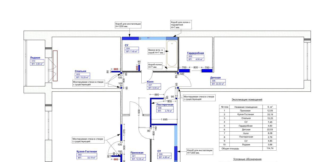
Task: Click the Спальня room label
Action: point(80,71)
